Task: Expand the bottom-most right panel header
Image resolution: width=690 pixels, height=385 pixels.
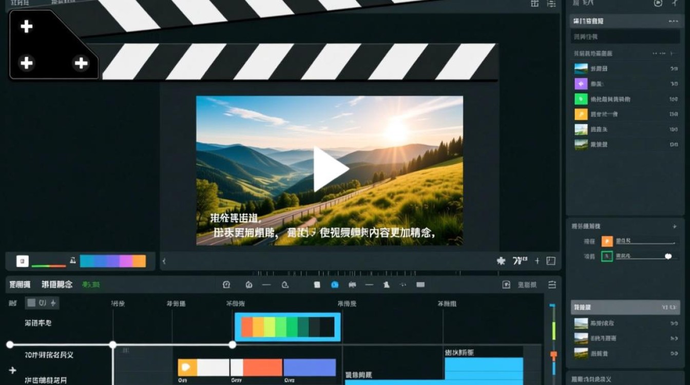Action: click(625, 379)
